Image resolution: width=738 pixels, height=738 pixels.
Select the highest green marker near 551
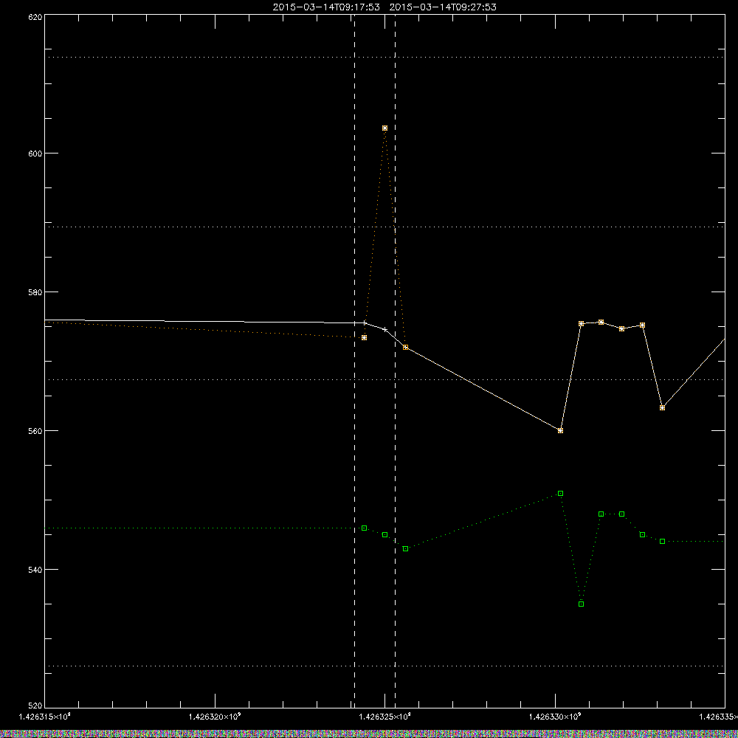click(x=561, y=493)
